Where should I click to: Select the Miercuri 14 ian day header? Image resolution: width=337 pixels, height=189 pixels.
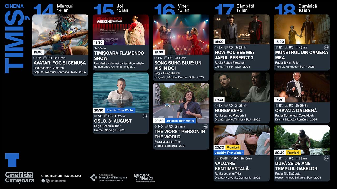pyautogui.click(x=53, y=9)
